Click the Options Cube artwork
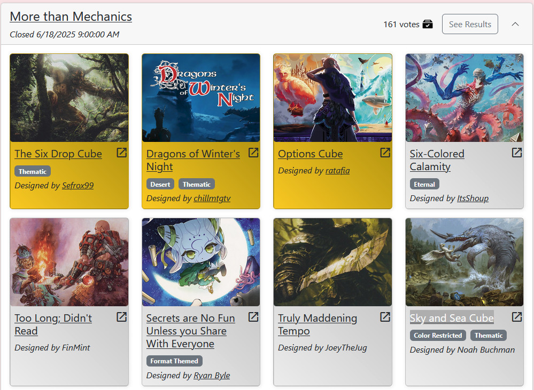This screenshot has height=390, width=534. coord(332,98)
